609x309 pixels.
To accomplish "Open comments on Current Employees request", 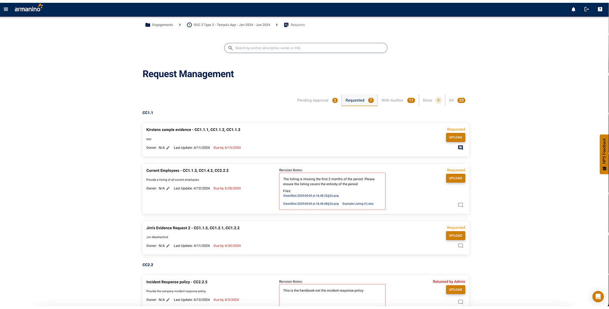I will pos(460,205).
